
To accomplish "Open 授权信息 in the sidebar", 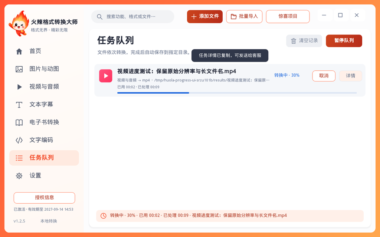I will [45, 198].
